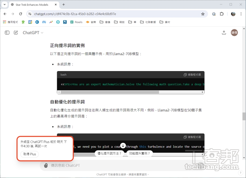Viewport: 246px width, 178px height.
Task: Select the 效能提升實例？ suggestion chip
Action: tap(139, 153)
